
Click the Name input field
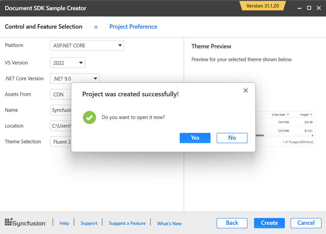[x=61, y=110]
